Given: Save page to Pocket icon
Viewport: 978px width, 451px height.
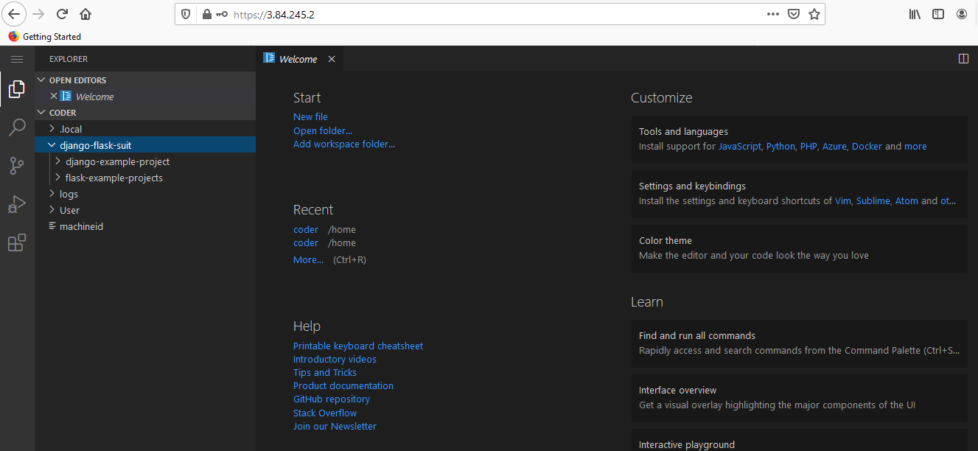Looking at the screenshot, I should [794, 14].
